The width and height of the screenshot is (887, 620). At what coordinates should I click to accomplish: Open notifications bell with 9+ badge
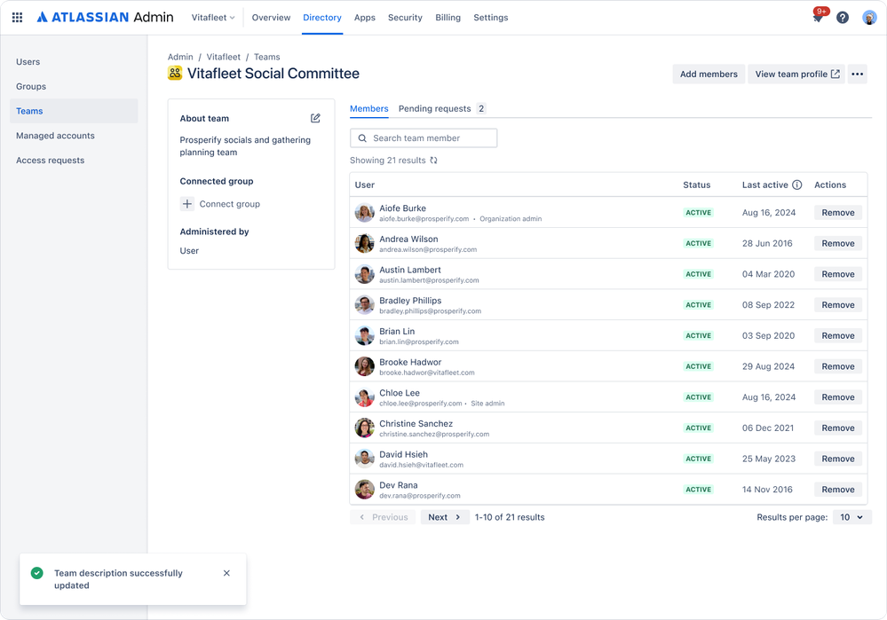click(x=819, y=16)
